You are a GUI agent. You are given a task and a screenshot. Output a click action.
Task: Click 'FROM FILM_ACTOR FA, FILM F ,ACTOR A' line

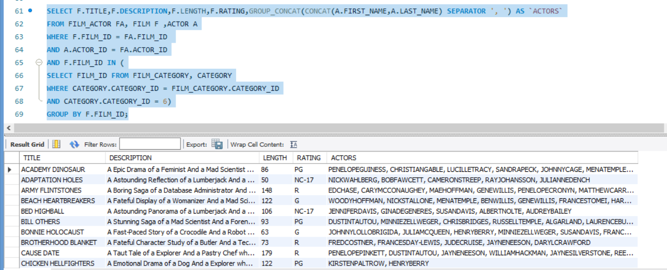tap(121, 24)
